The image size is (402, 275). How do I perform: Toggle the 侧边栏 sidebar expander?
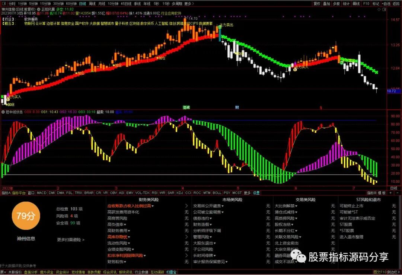pyautogui.click(x=393, y=272)
